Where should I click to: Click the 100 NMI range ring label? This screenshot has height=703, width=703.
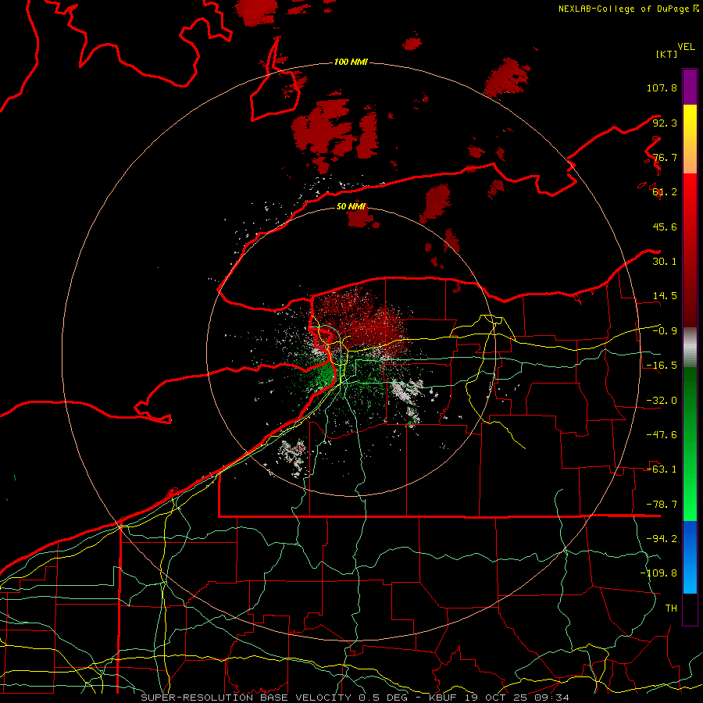(x=351, y=62)
